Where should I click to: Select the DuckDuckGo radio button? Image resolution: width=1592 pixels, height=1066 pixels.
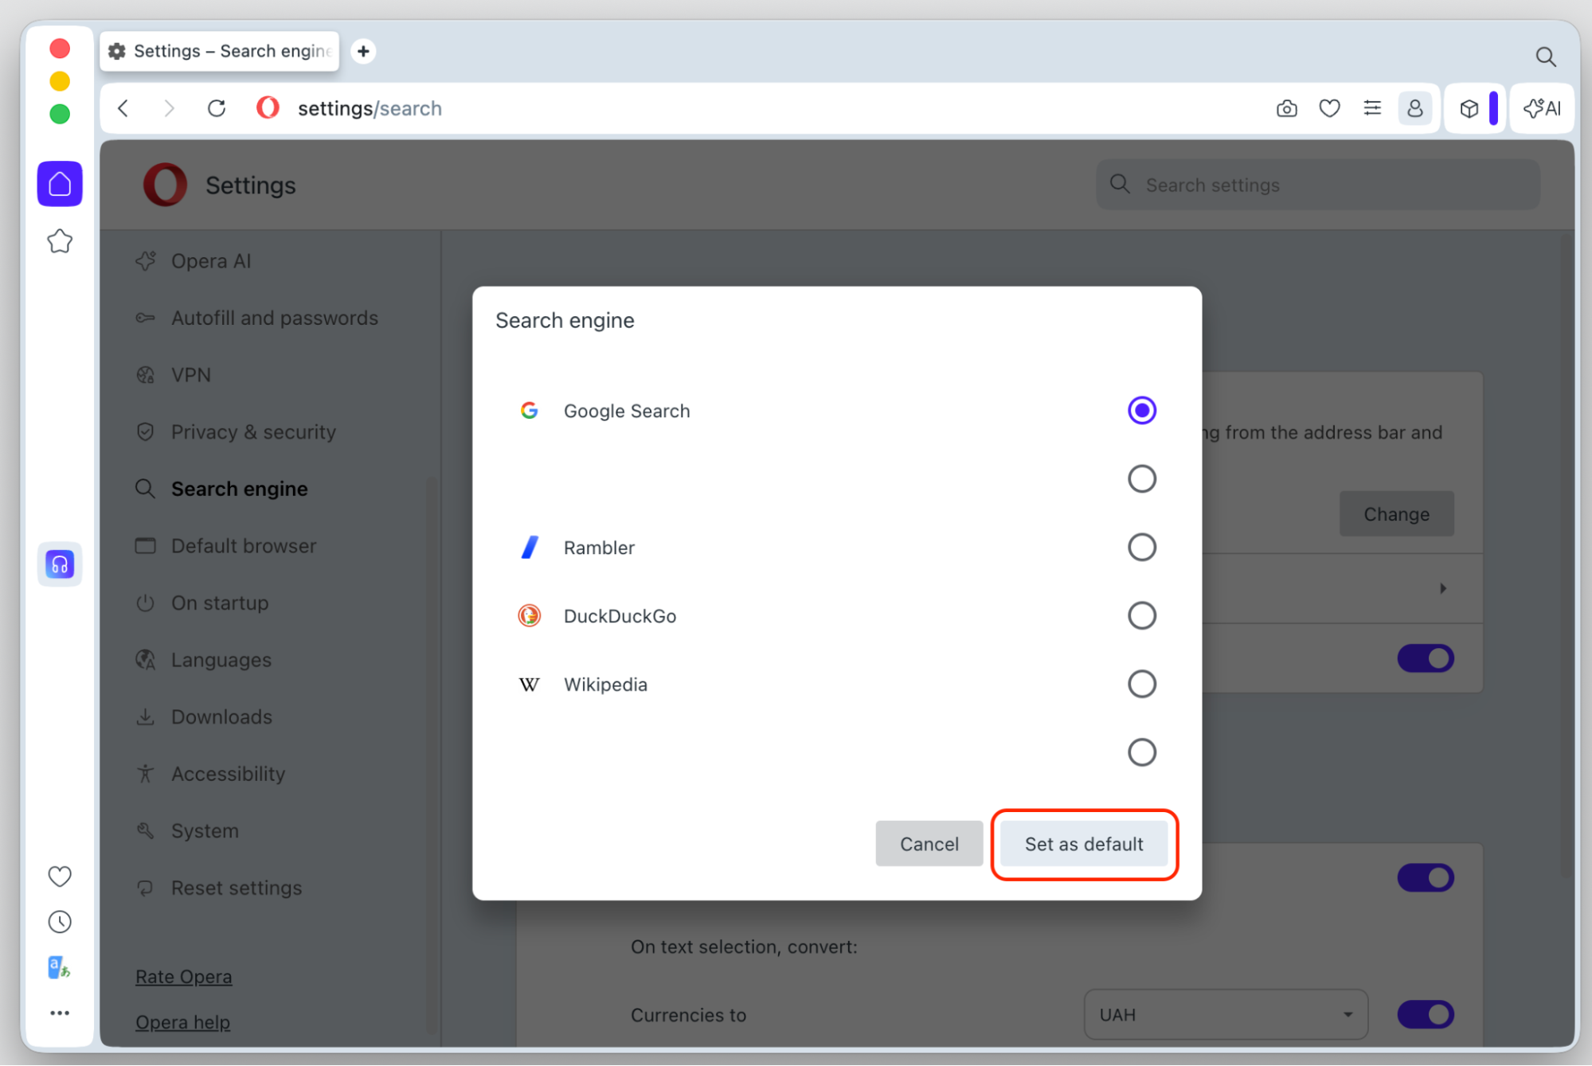[x=1141, y=615]
